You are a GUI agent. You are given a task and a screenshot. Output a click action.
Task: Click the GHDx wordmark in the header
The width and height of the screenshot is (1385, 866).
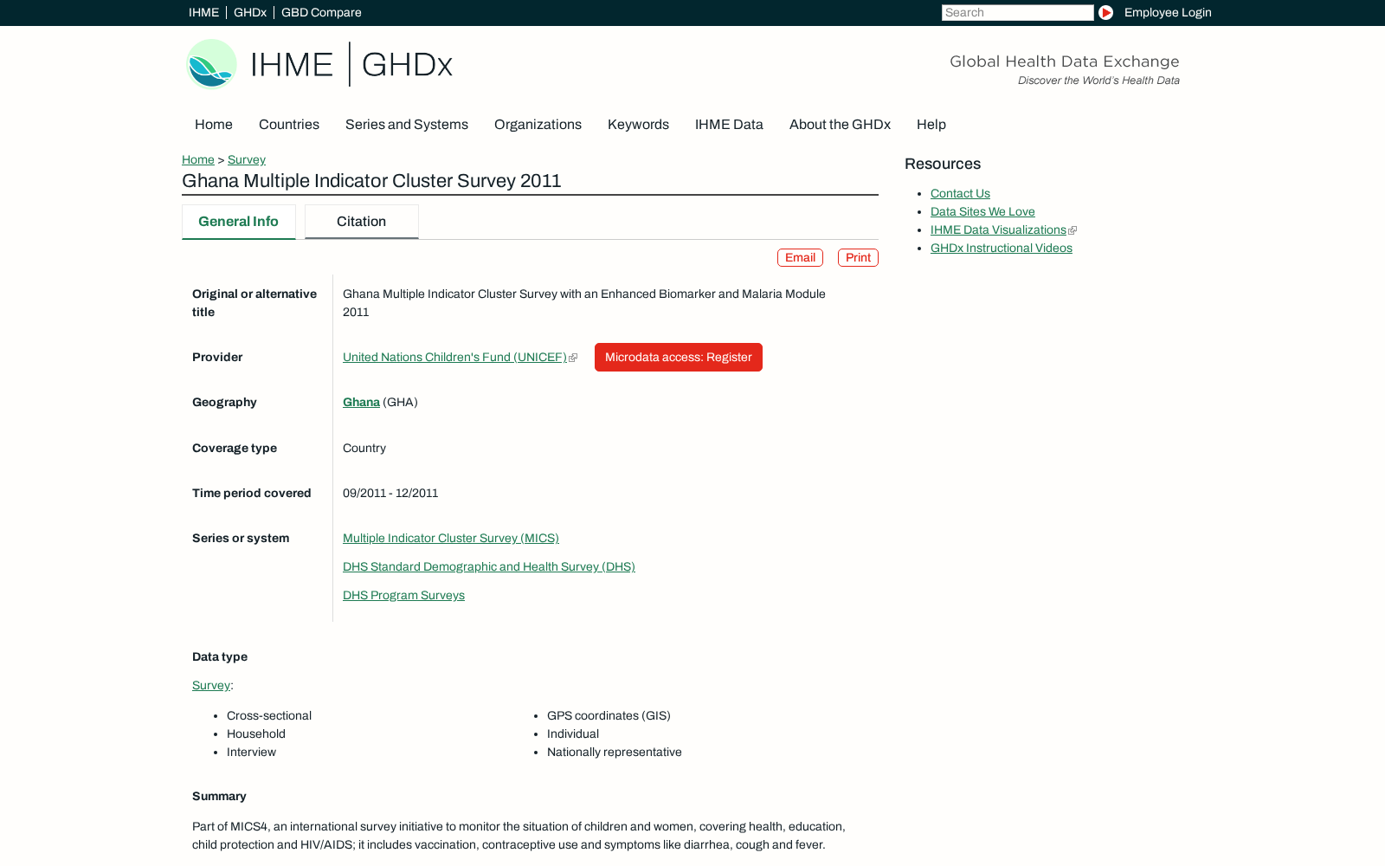(x=407, y=64)
